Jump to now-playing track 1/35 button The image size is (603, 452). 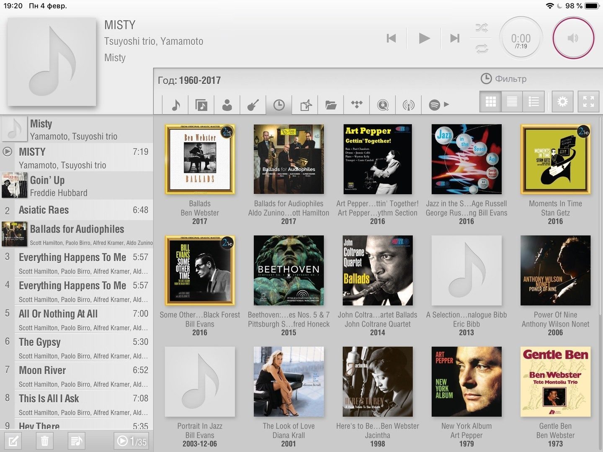131,441
